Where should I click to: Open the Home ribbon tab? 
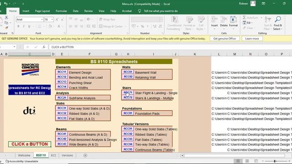coord(13,11)
